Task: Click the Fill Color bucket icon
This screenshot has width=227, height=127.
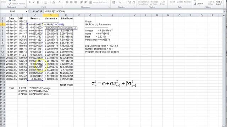Action: click(x=54, y=2)
